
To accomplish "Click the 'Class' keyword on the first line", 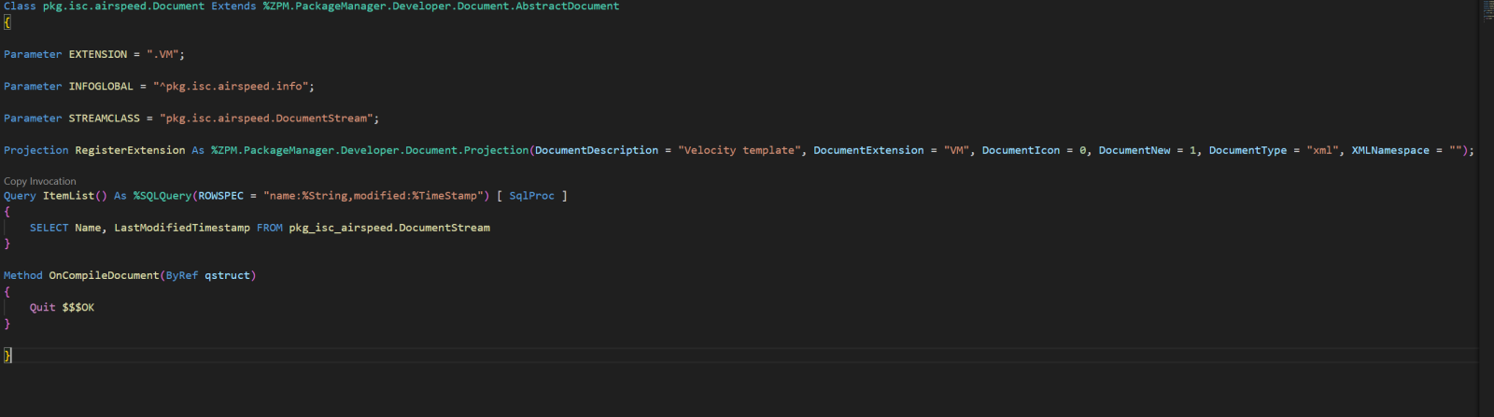I will point(20,6).
